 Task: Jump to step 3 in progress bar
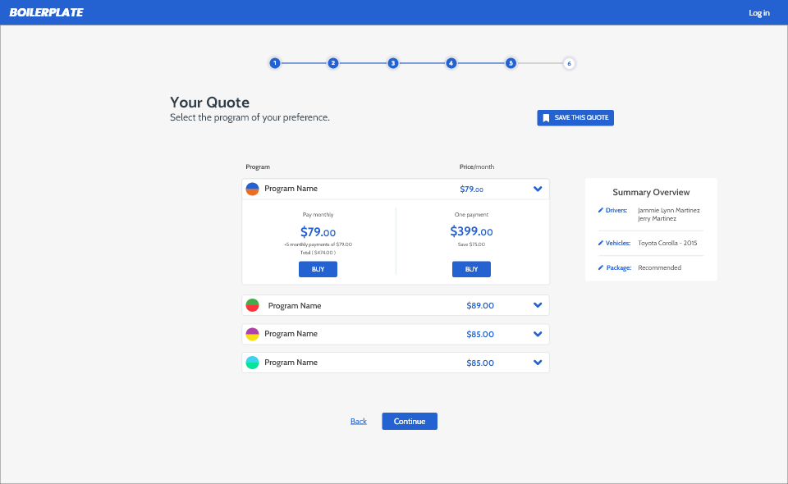[392, 63]
